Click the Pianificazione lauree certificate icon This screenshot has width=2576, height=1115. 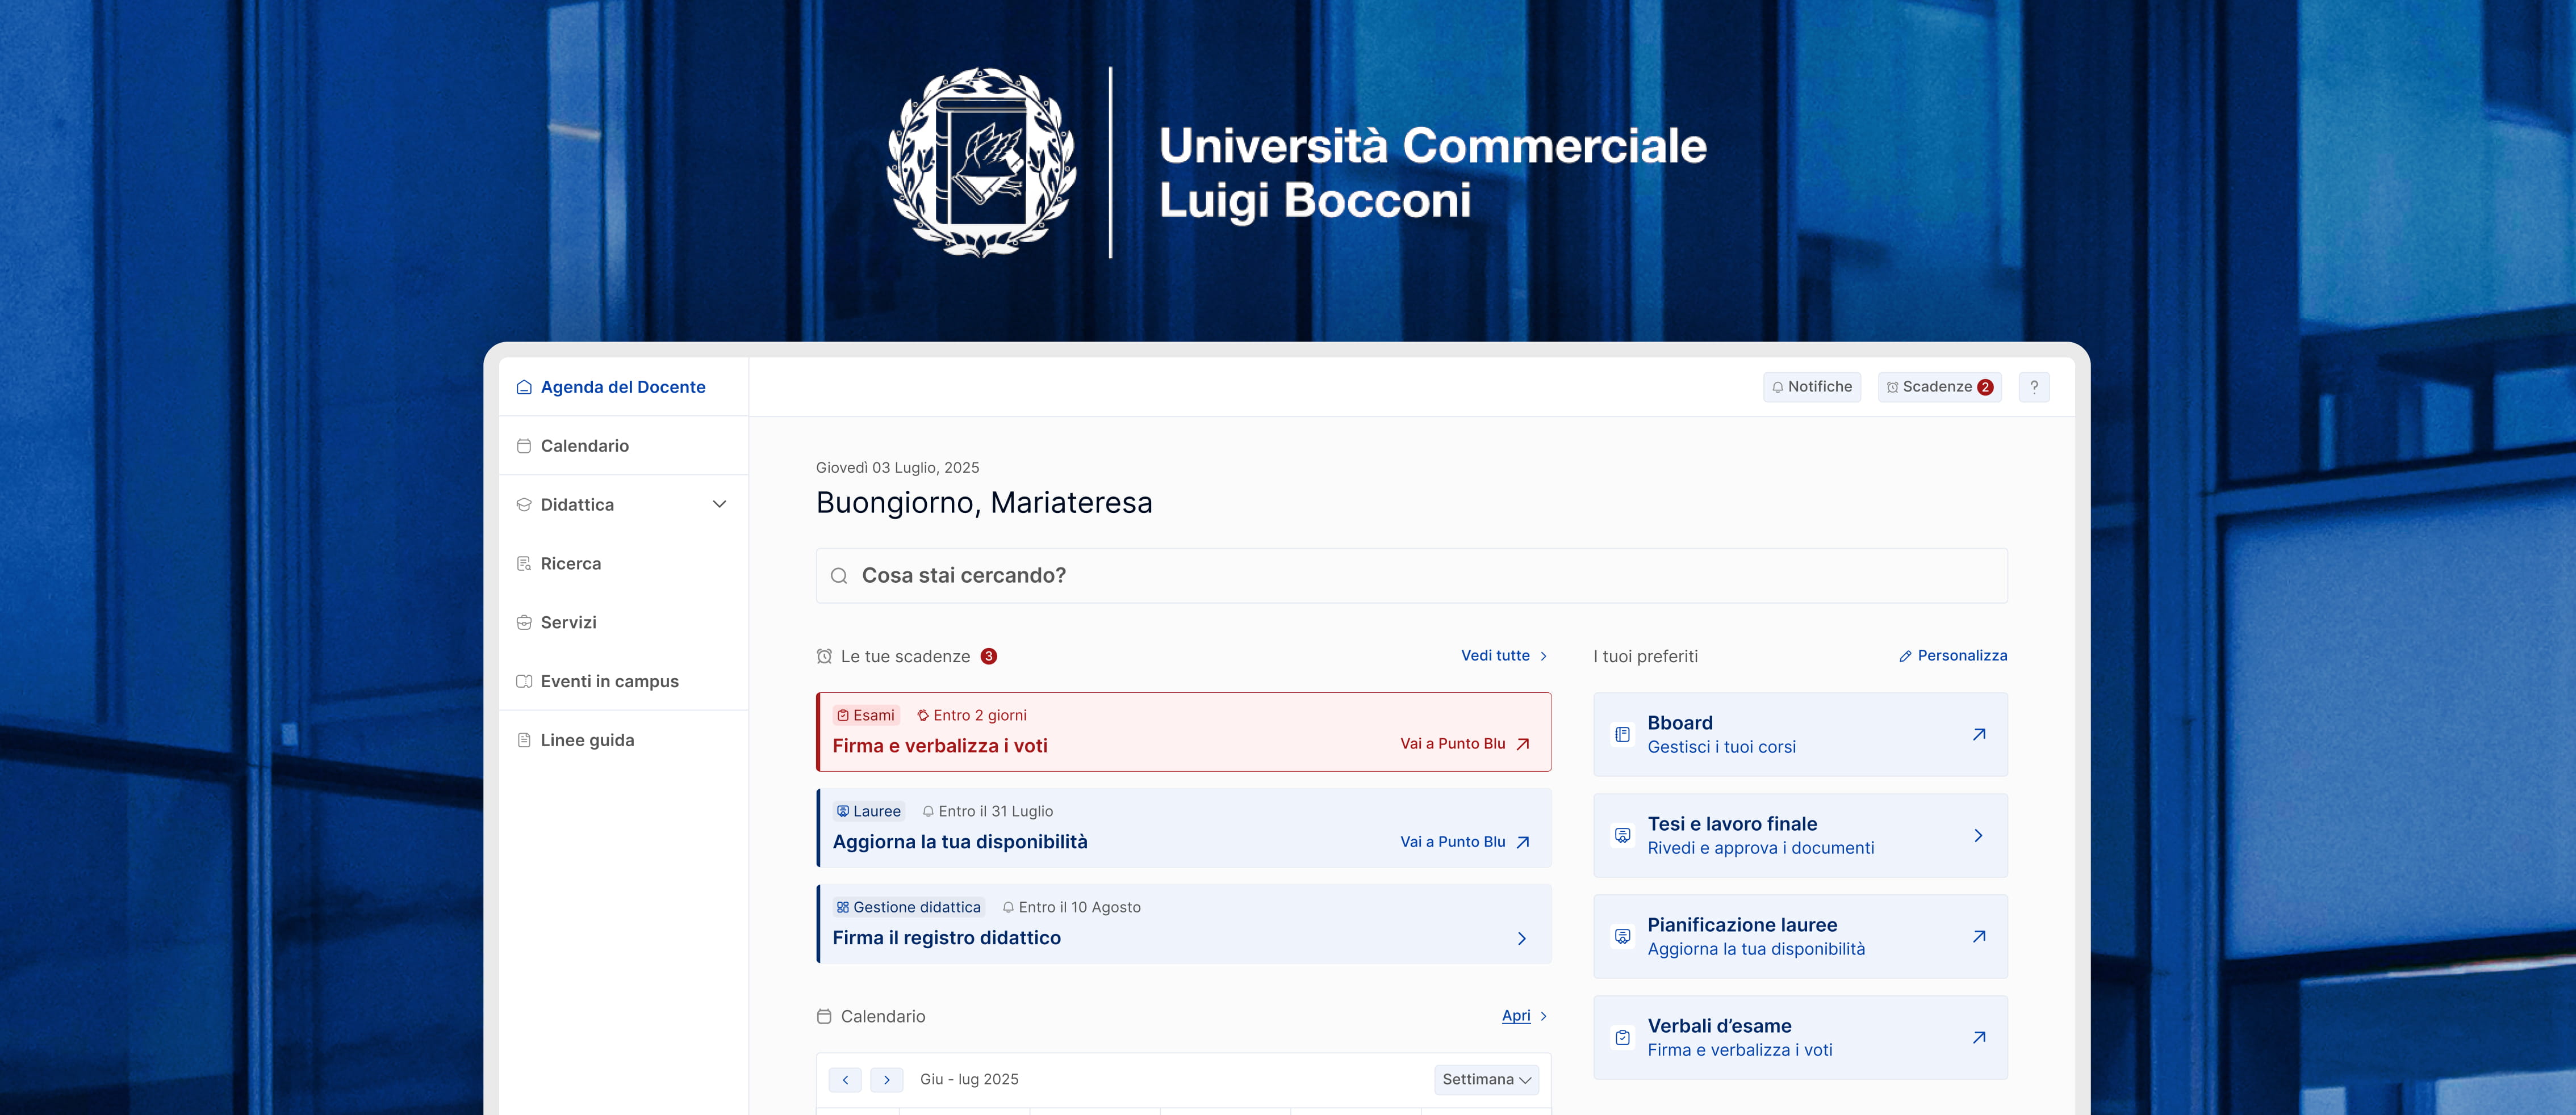(x=1623, y=936)
